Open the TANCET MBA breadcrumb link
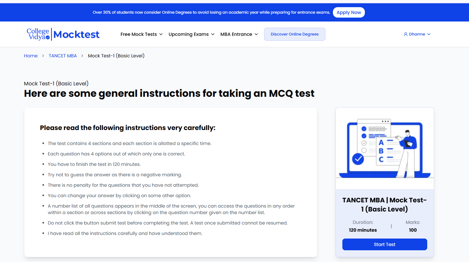 63,56
